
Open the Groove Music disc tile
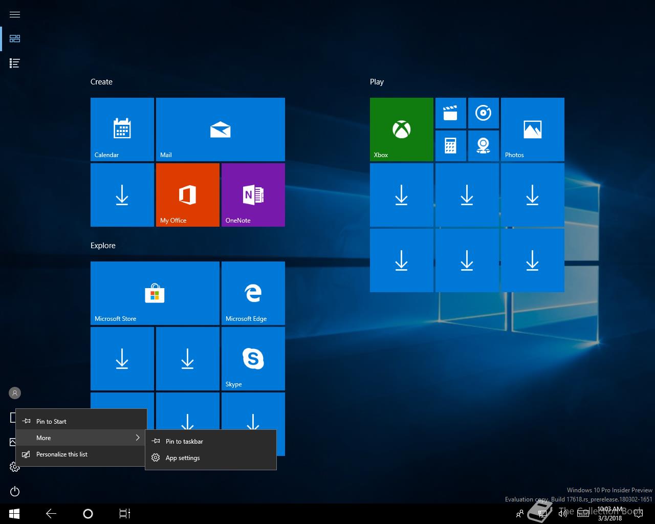click(x=484, y=113)
